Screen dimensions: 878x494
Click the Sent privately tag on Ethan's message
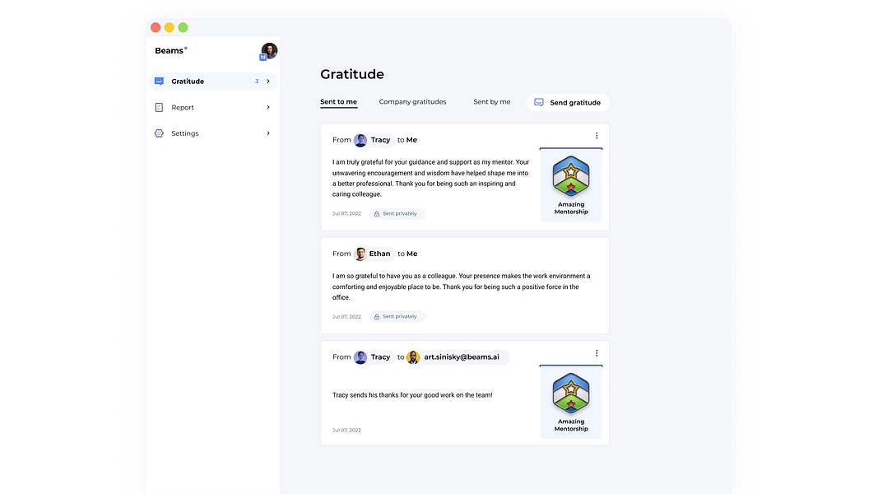[x=397, y=316]
